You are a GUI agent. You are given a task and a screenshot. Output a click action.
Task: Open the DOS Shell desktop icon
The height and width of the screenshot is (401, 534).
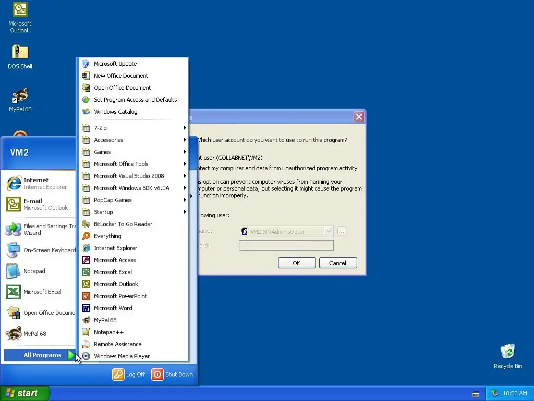point(20,57)
